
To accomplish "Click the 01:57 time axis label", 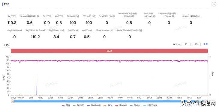I will pos(41,98).
